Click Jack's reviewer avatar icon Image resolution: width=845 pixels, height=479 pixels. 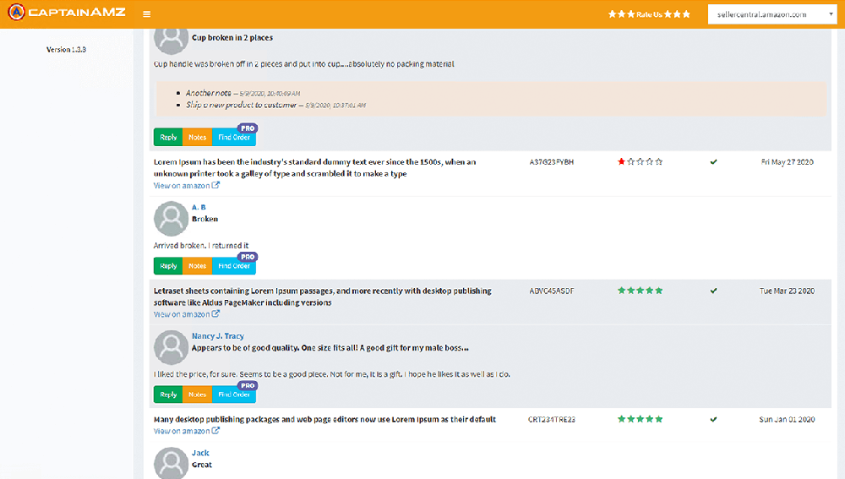(171, 463)
